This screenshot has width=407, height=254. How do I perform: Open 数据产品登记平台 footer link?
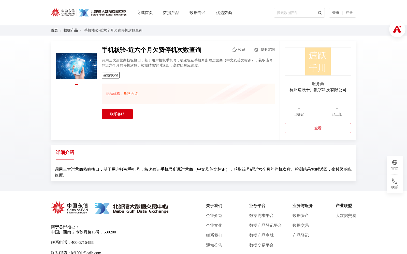[266, 226]
